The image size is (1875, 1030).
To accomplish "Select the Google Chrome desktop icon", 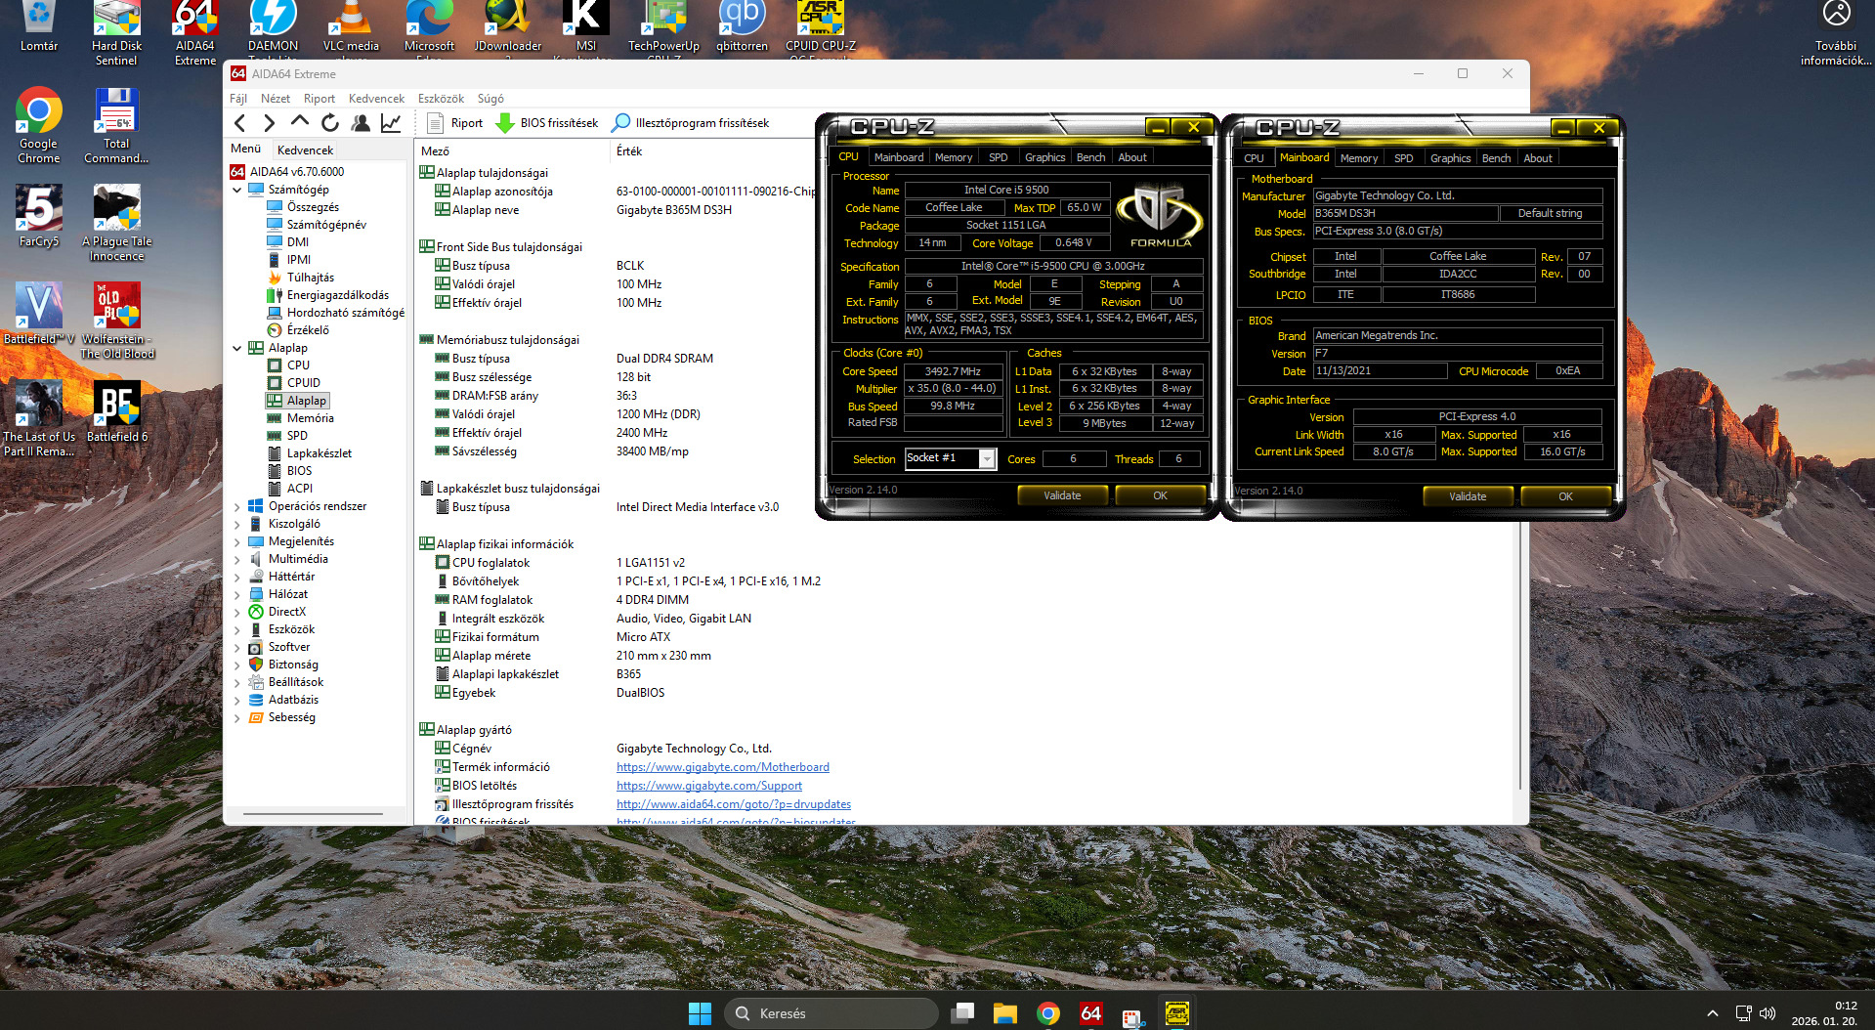I will coord(39,125).
